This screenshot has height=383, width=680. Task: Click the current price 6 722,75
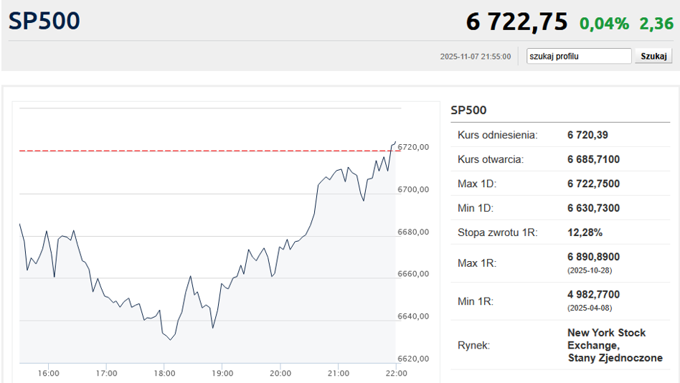[516, 22]
